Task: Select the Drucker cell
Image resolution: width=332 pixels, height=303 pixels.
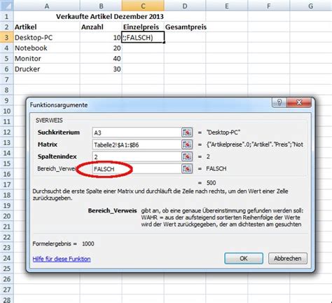Action: [47, 69]
